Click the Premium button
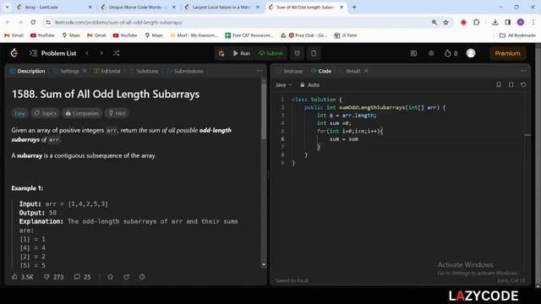Viewport: 541px width, 304px height. coord(507,53)
